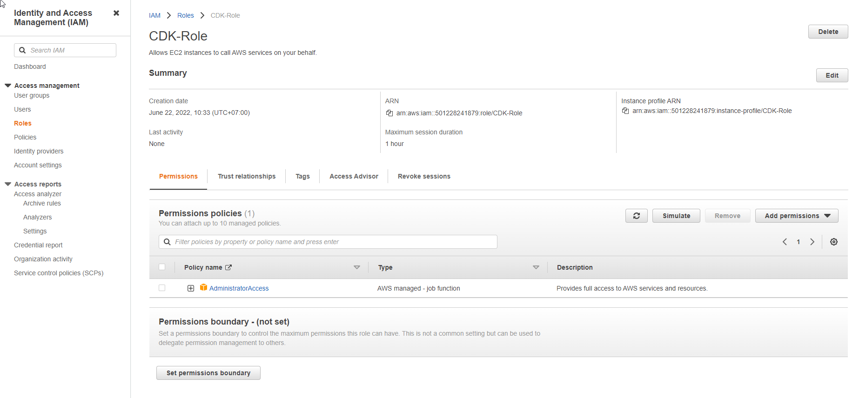Go to IAM breadcrumb link
Viewport: 866px width, 398px height.
[154, 15]
